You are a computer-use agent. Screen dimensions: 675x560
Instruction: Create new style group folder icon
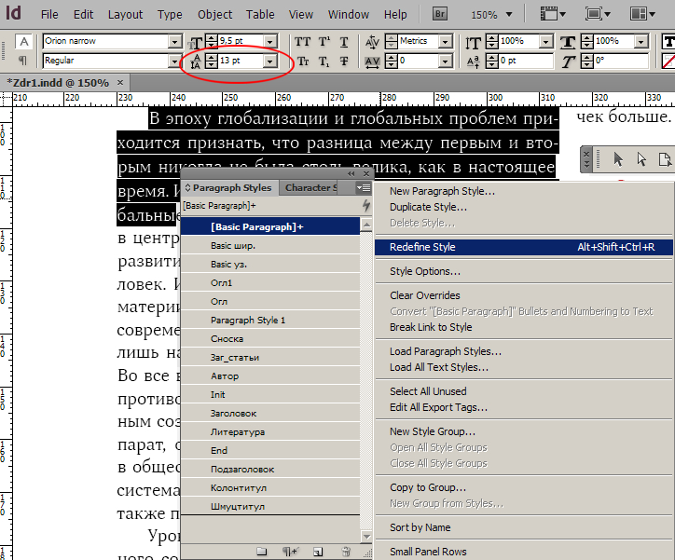[261, 552]
